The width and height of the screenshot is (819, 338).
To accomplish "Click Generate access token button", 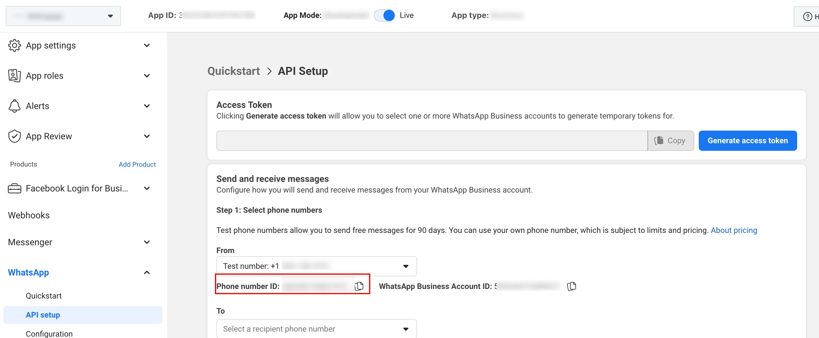I will click(748, 140).
